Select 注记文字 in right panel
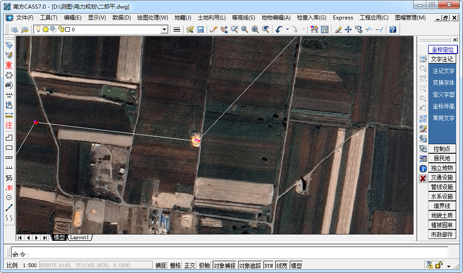This screenshot has height=273, width=463. tap(443, 71)
